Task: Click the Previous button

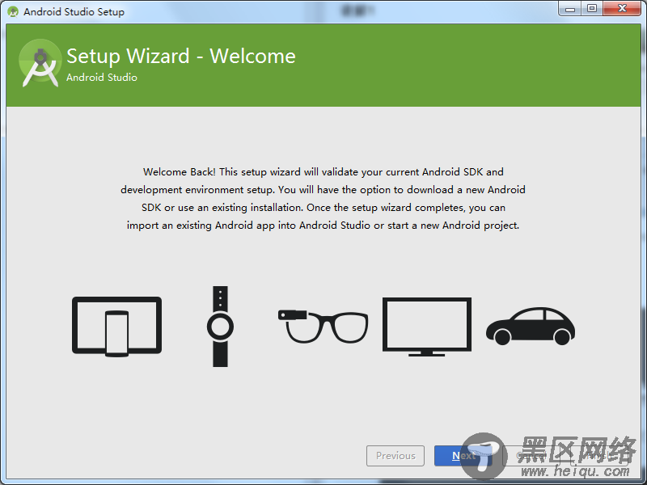Action: [x=395, y=456]
